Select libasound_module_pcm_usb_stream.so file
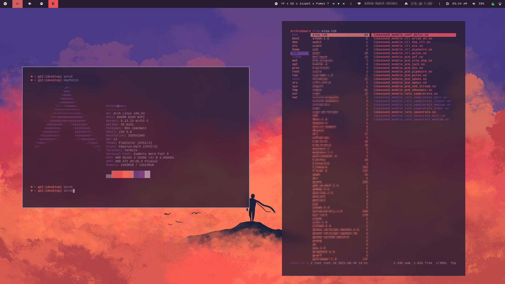This screenshot has width=505, height=284. click(x=405, y=86)
